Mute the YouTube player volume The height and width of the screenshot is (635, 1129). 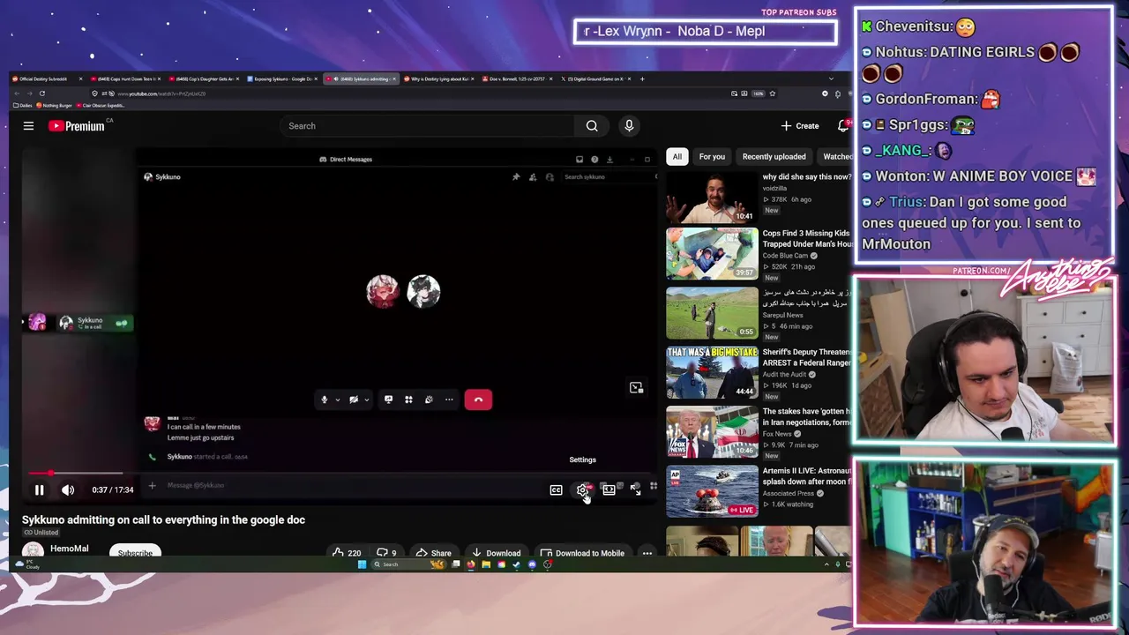pos(68,489)
